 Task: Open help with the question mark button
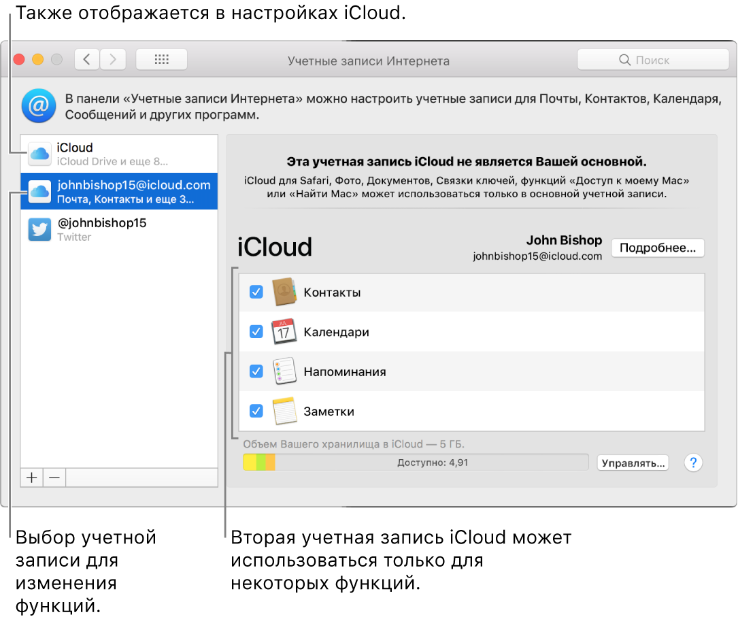(x=693, y=463)
